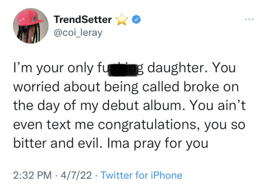This screenshot has width=268, height=190.
Task: Open the three-dot more options menu
Action: pyautogui.click(x=249, y=19)
